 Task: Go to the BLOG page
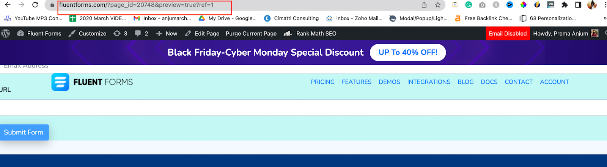coord(465,82)
